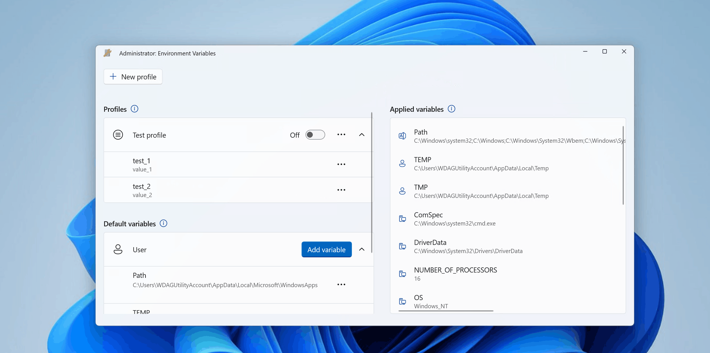The image size is (710, 353).
Task: Open the three-dot menu for test_1
Action: [x=341, y=164]
